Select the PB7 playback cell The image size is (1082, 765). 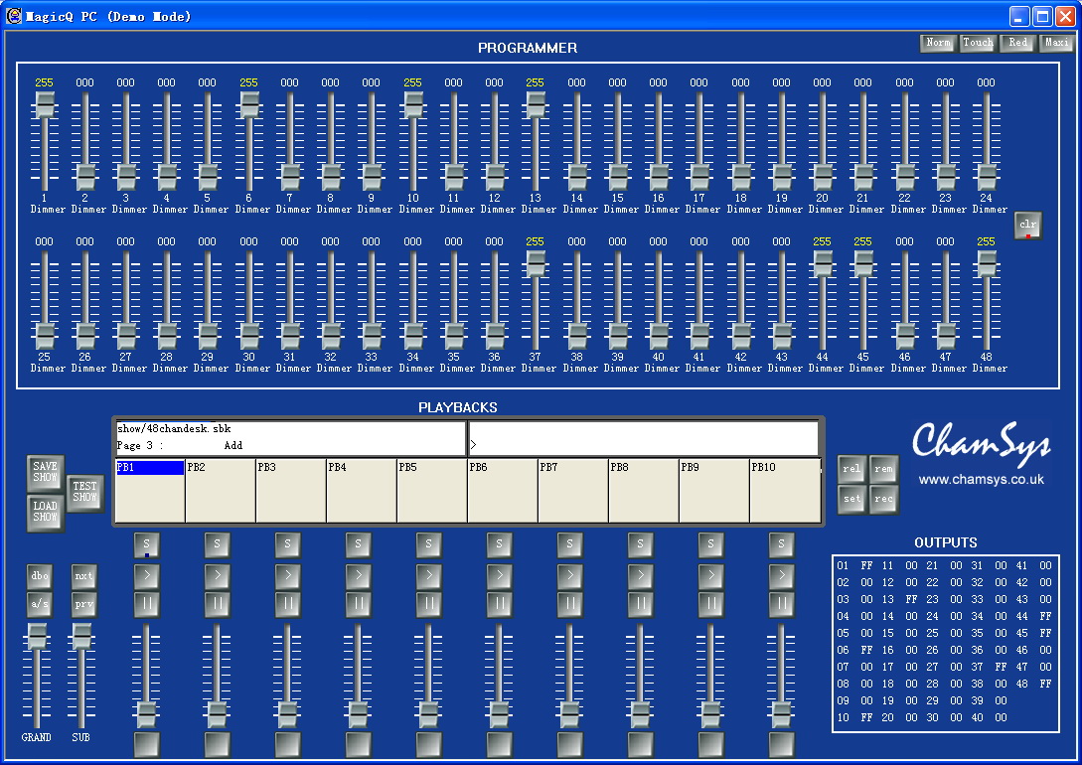coord(572,491)
